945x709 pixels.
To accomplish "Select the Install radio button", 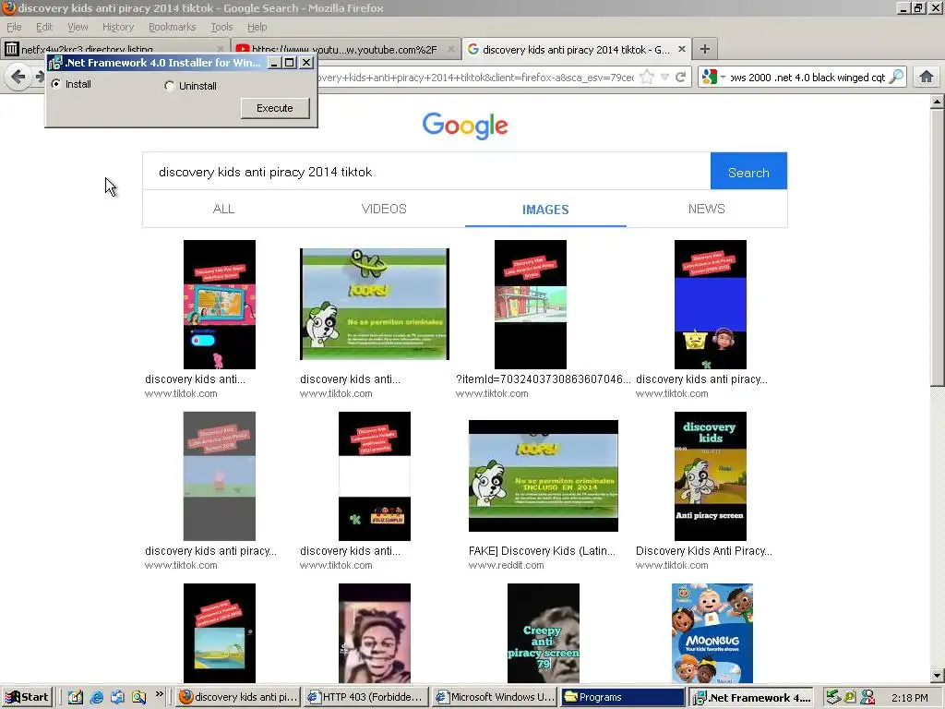I will click(56, 84).
